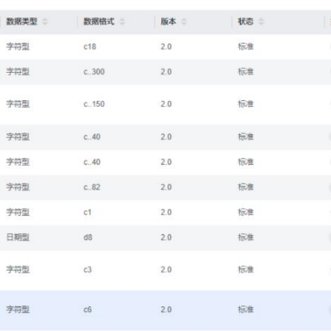Image resolution: width=331 pixels, height=331 pixels.
Task: Select the c..300 data format cell
Action: click(94, 72)
